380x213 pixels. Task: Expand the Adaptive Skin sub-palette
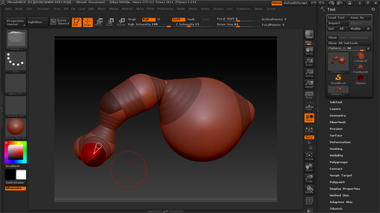[341, 202]
